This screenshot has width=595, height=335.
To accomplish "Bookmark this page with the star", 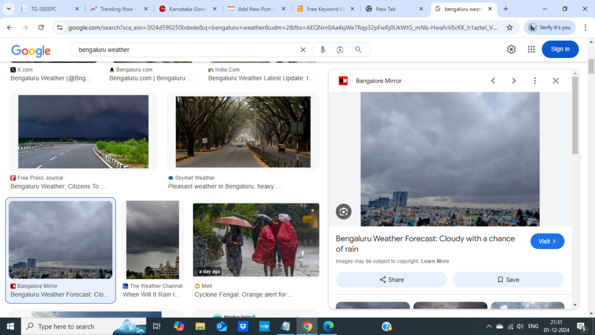I will (x=510, y=27).
